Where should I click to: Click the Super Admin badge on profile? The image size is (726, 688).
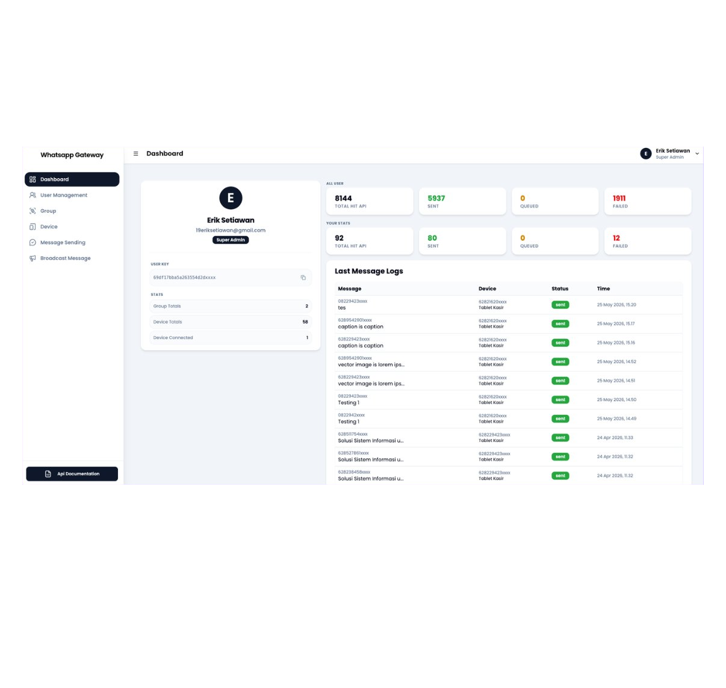pyautogui.click(x=231, y=240)
